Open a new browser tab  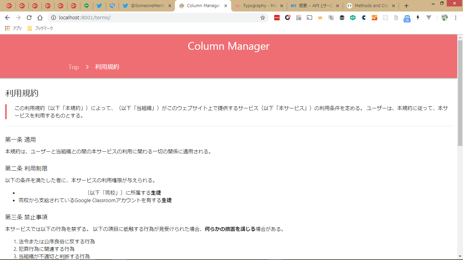(406, 6)
